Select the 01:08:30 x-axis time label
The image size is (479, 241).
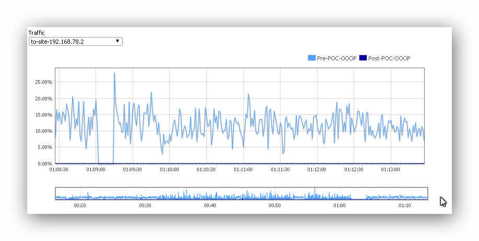[59, 170]
